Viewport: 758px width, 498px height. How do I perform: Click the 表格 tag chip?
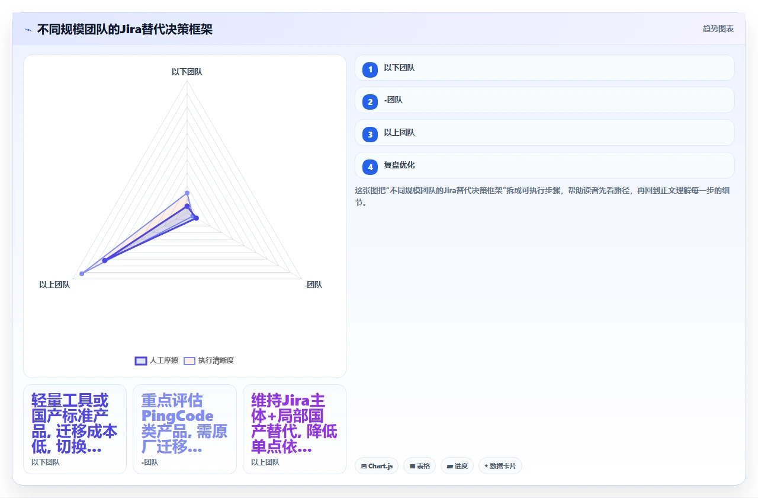click(x=419, y=466)
